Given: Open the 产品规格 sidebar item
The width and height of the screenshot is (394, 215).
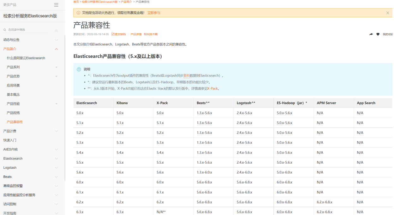Looking at the screenshot, I should [13, 113].
